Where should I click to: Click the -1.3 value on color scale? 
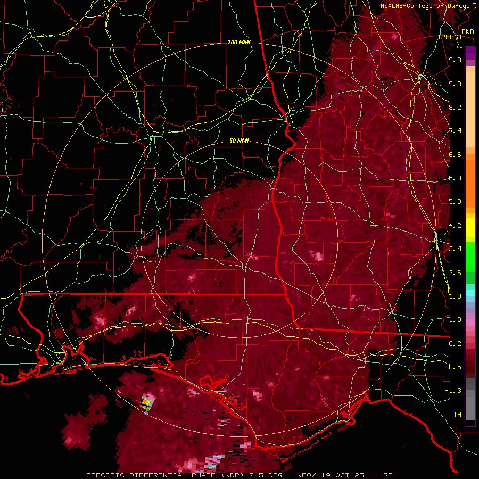point(453,391)
